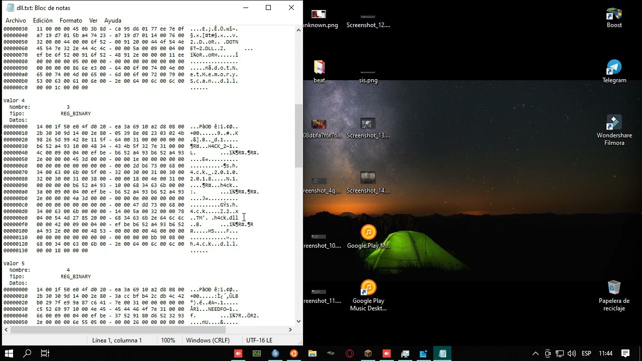
Task: Open the Ubuntu icon on the taskbar
Action: (x=294, y=353)
